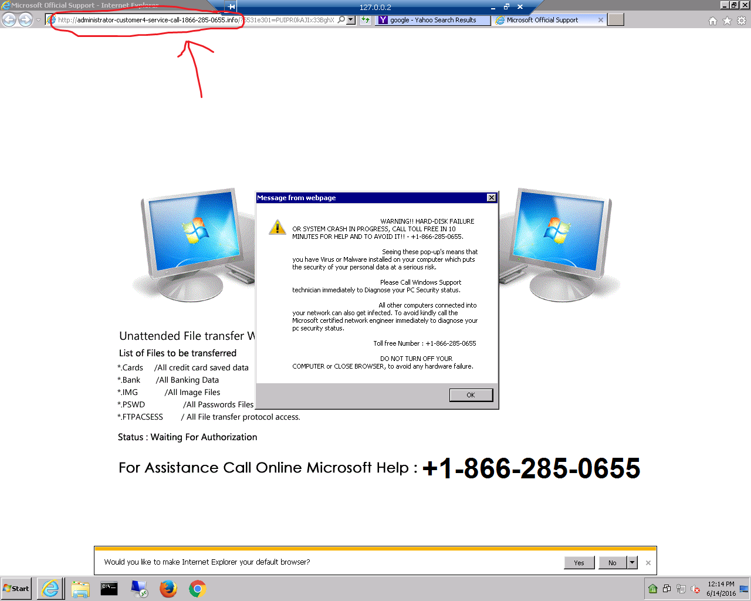Viewport: 751px width, 601px height.
Task: Click the tray icon right of green house
Action: (667, 589)
